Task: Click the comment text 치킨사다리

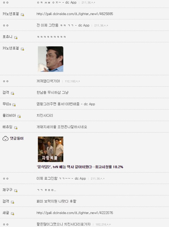Action: [45, 115]
